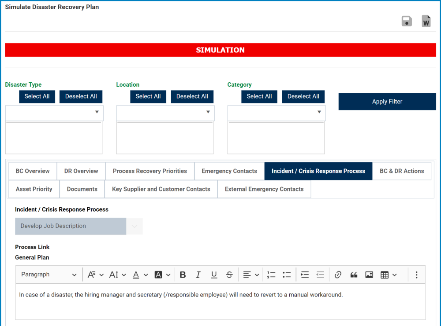Insert a hyperlink
441x326 pixels.
pos(338,275)
